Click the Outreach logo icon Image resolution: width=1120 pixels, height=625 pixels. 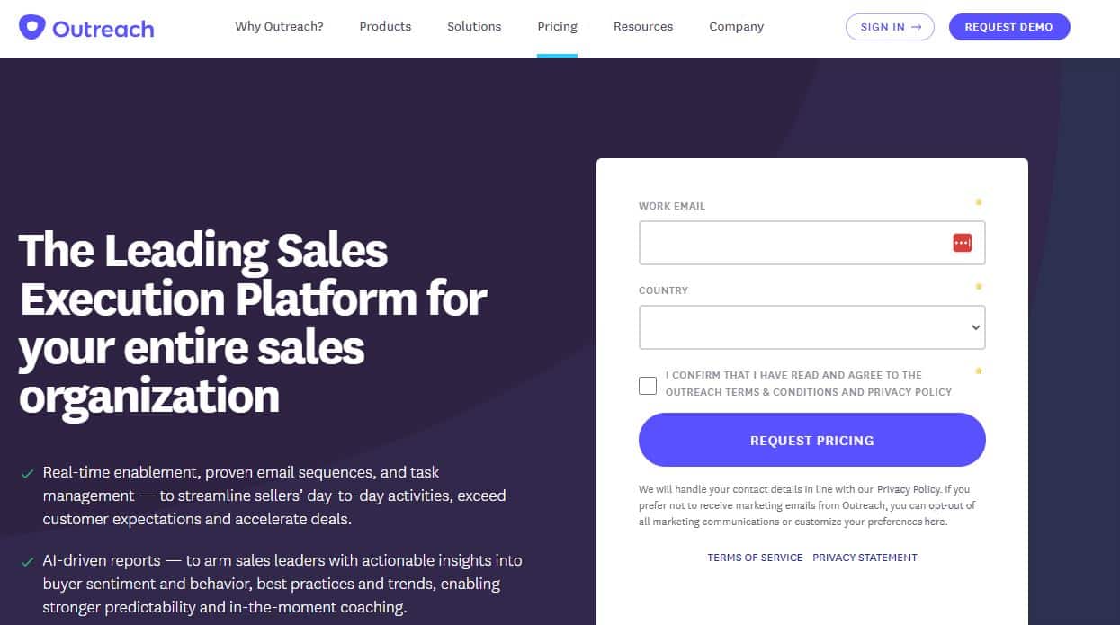(x=32, y=27)
